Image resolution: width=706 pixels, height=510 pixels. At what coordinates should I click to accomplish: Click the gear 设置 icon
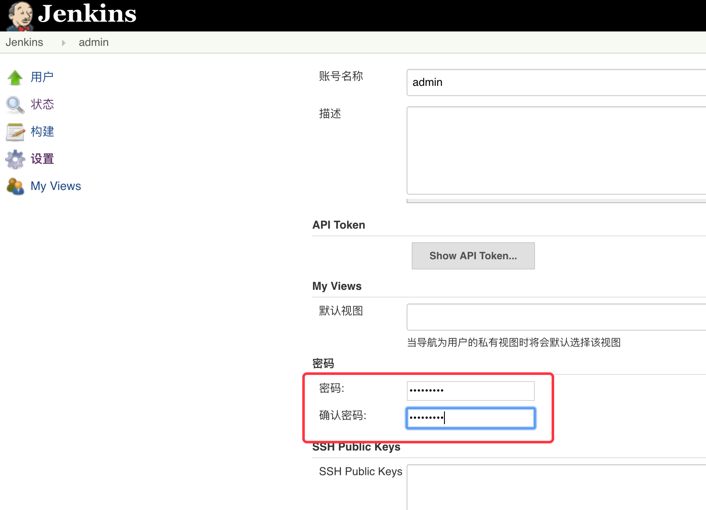[15, 159]
